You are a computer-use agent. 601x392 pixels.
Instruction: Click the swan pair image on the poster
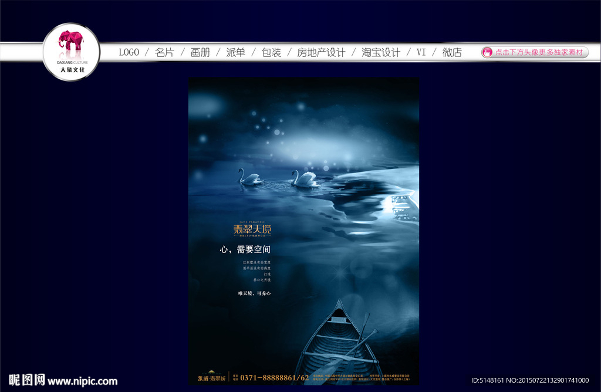(x=276, y=181)
